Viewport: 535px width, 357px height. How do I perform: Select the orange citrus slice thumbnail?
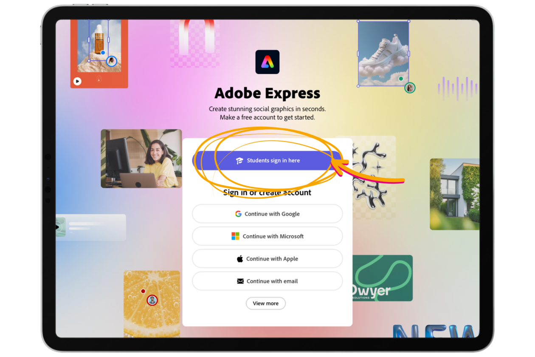[x=152, y=304]
